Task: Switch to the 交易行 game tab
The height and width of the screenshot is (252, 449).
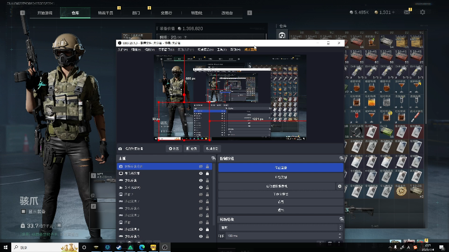Action: coord(166,12)
